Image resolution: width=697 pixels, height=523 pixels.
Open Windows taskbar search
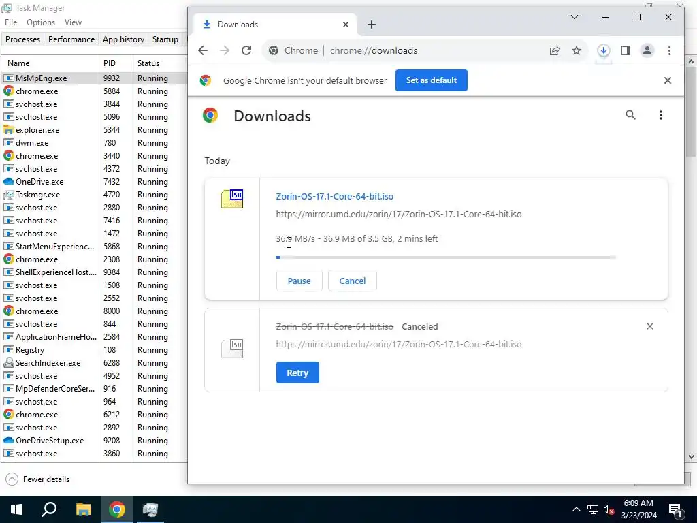49,509
